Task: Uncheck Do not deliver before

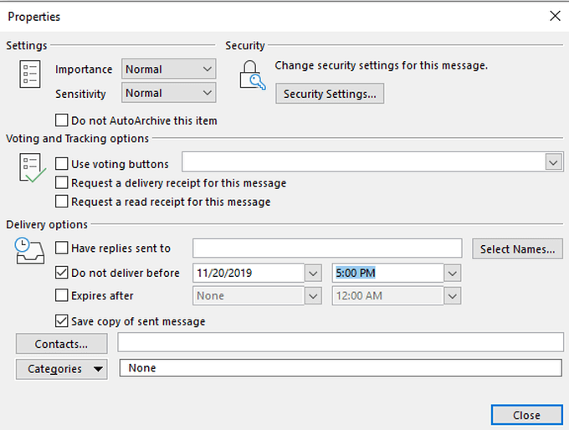Action: 62,273
